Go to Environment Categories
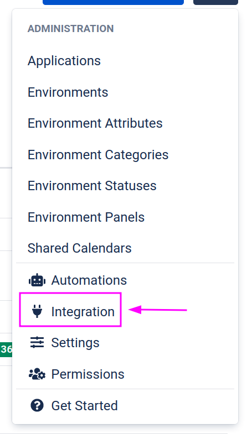This screenshot has height=434, width=252. tap(98, 155)
